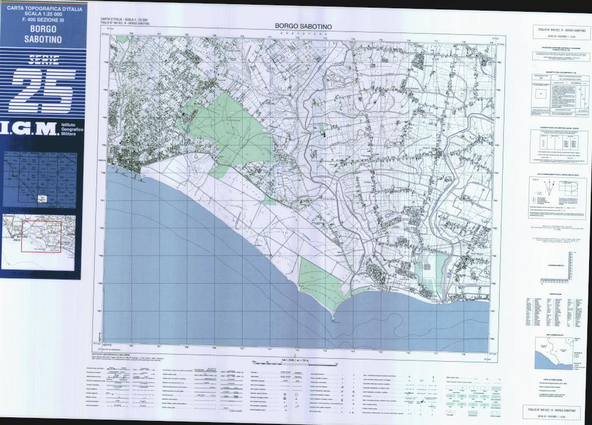Click the L-shaped coordinatometer ruler
The image size is (592, 425).
[x=556, y=268]
